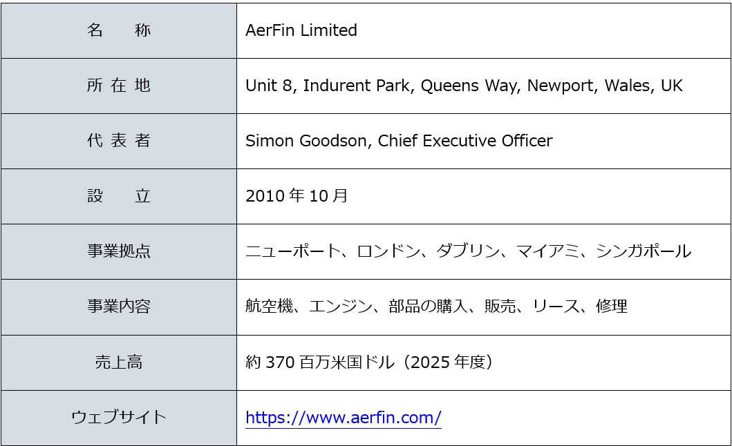
Task: Click the AerFin Limited name cell
Action: pyautogui.click(x=484, y=31)
